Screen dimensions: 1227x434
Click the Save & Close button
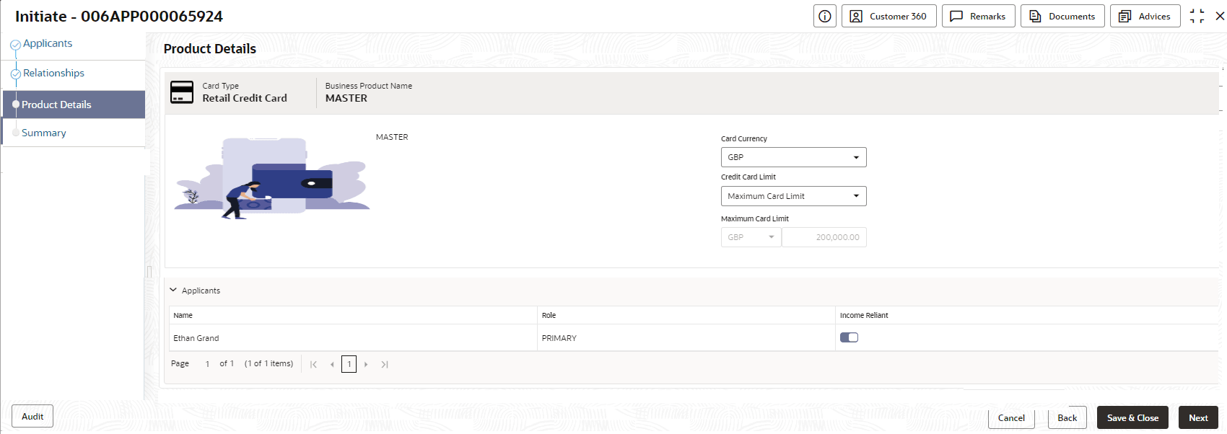tap(1132, 417)
